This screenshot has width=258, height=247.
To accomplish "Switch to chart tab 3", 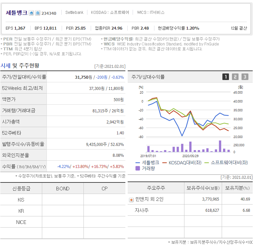I will (245, 77).
